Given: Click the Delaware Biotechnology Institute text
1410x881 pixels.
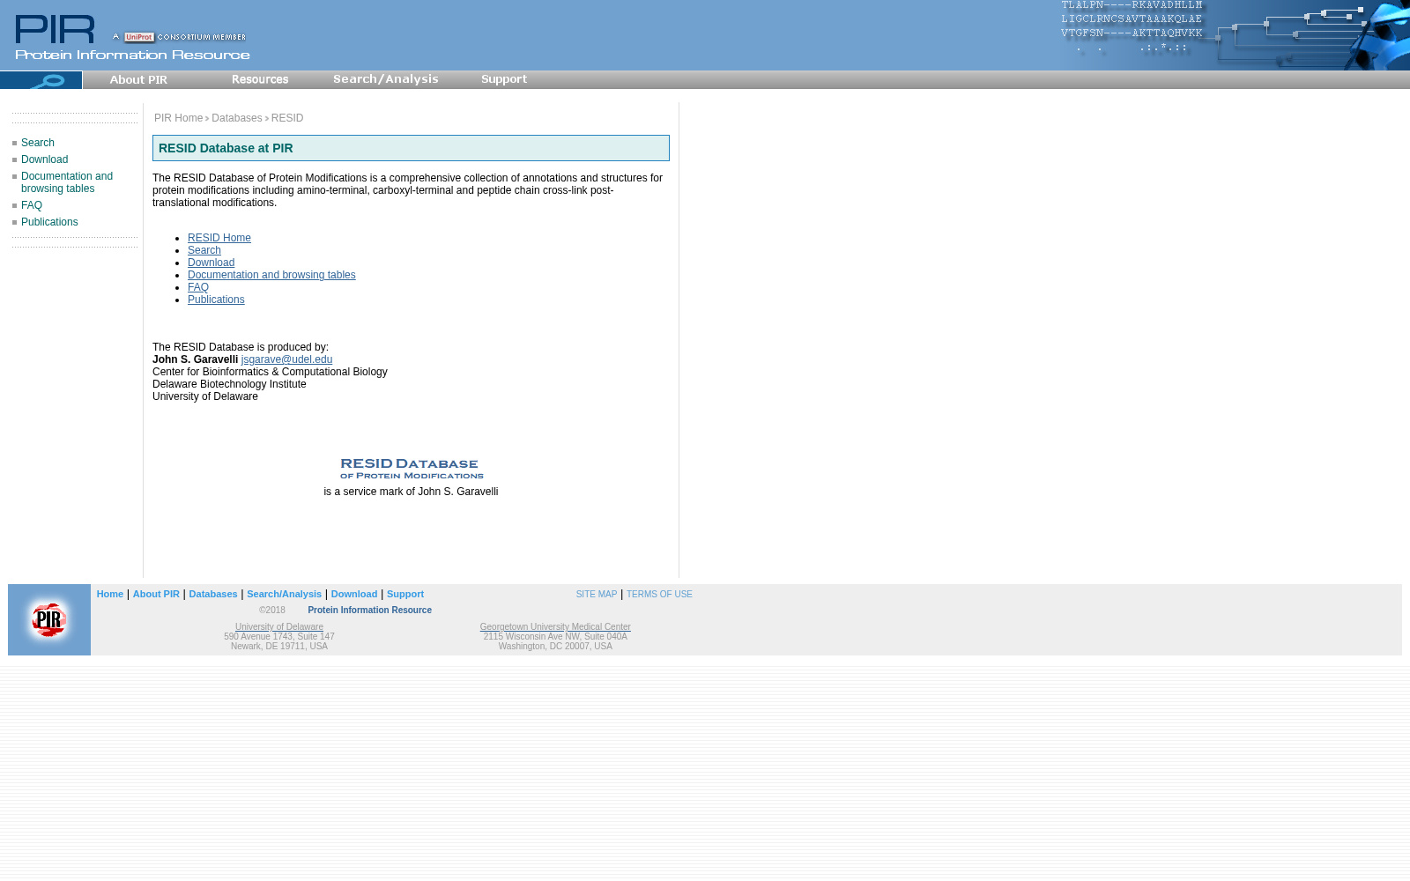Looking at the screenshot, I should (229, 384).
